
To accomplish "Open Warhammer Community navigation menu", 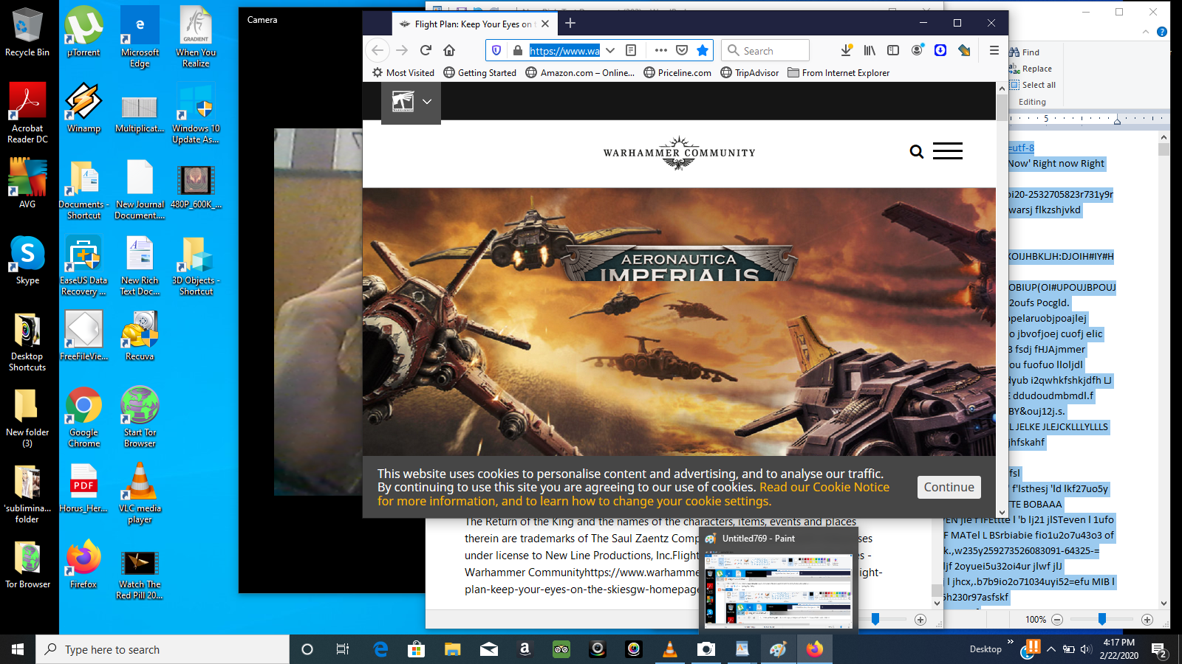I will point(948,151).
